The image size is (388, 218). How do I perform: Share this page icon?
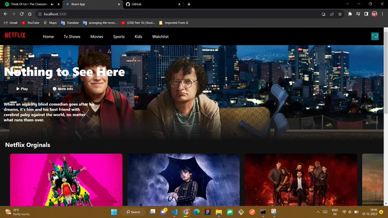point(332,14)
